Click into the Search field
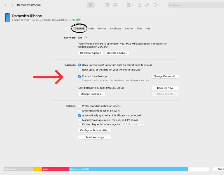224x175 pixels. click(x=196, y=5)
